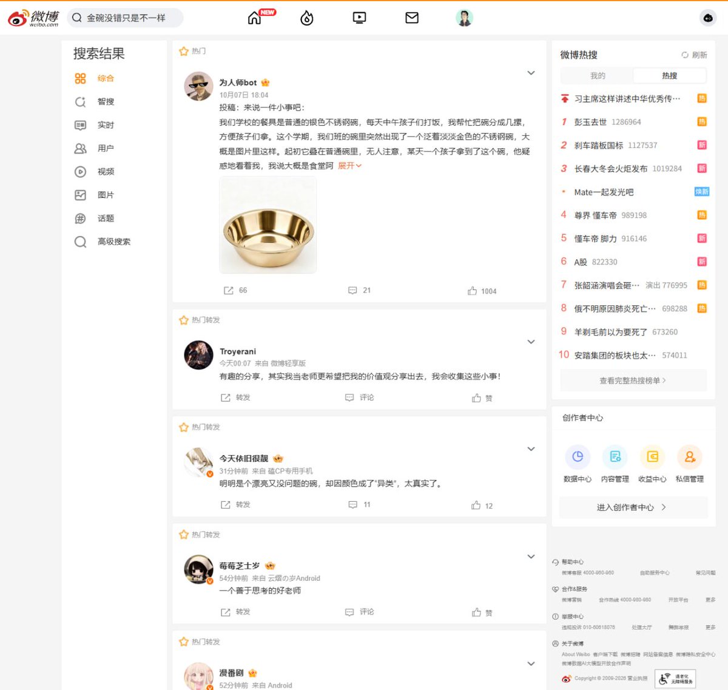Like the post with 1004 likes
Screen dimensions: 728x690
(482, 291)
